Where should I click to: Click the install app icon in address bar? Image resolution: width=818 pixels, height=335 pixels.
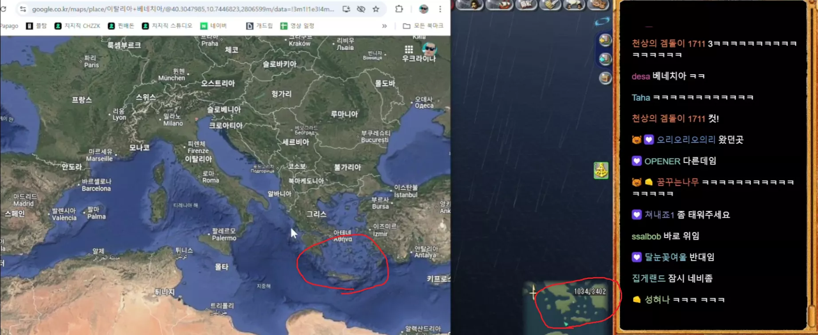346,9
